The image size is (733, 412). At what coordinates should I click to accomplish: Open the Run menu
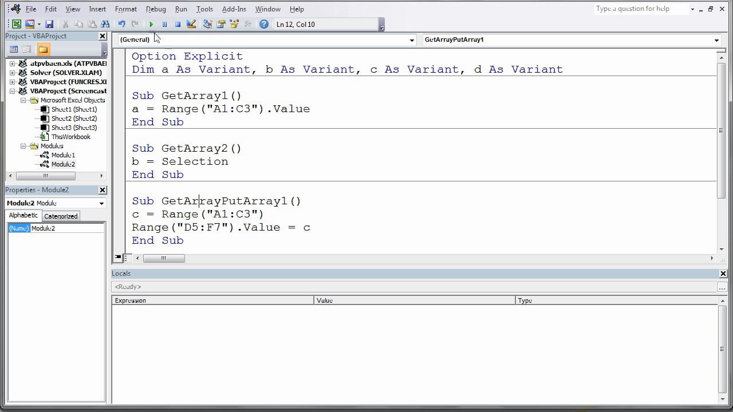click(x=181, y=9)
